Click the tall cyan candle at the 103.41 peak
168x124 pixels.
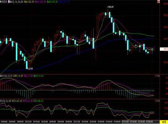click(x=110, y=15)
